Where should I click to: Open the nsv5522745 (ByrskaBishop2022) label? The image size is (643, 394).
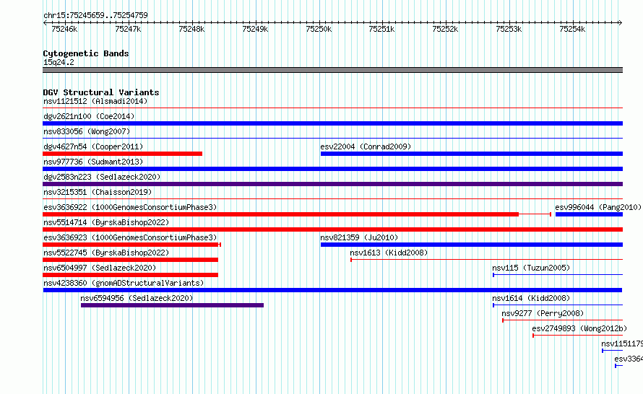[106, 253]
